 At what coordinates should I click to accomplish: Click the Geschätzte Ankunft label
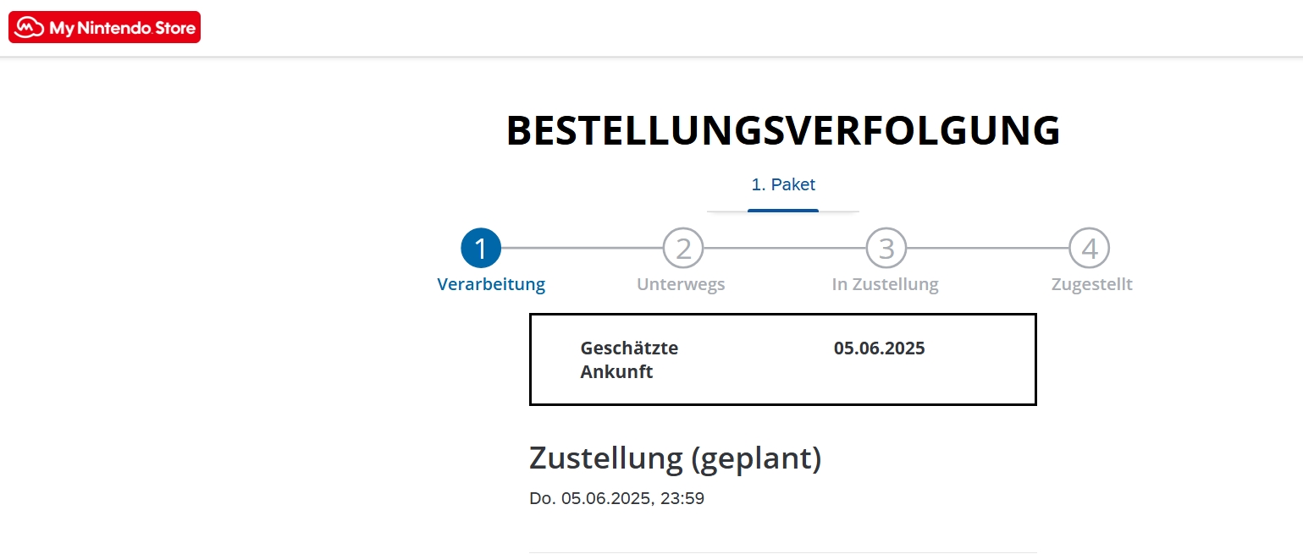tap(629, 359)
